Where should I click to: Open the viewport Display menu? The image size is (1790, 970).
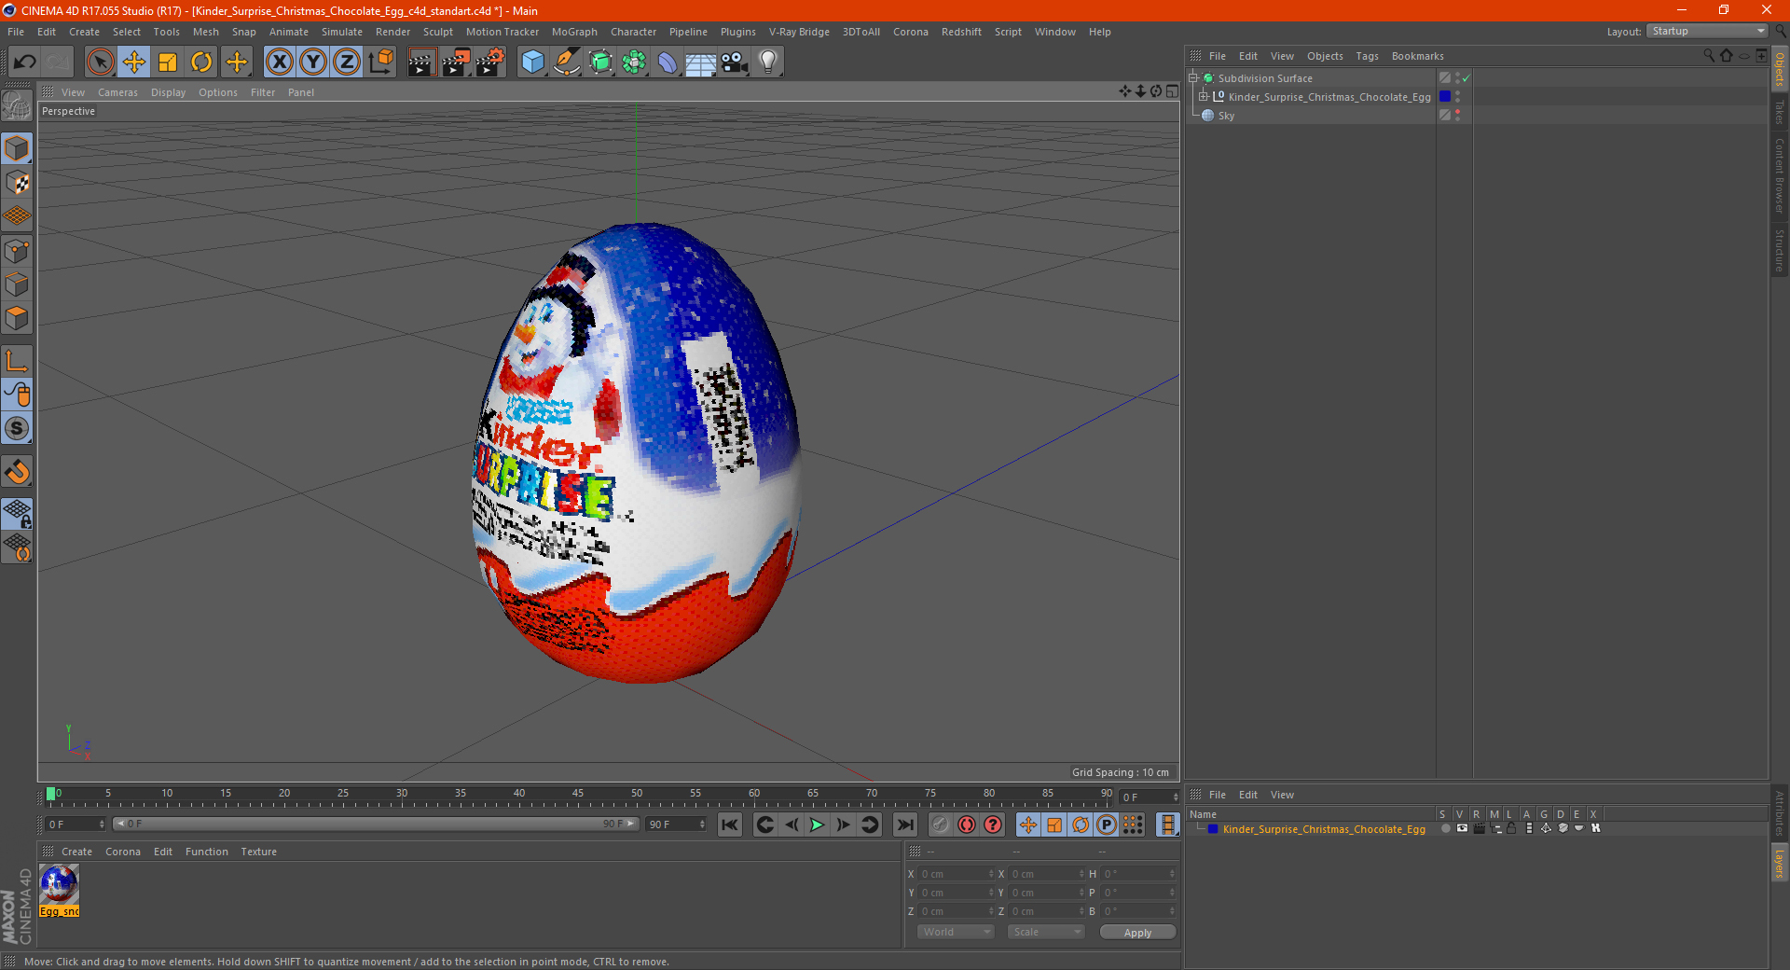(169, 92)
